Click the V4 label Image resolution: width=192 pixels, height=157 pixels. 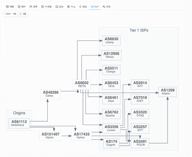click(15, 14)
